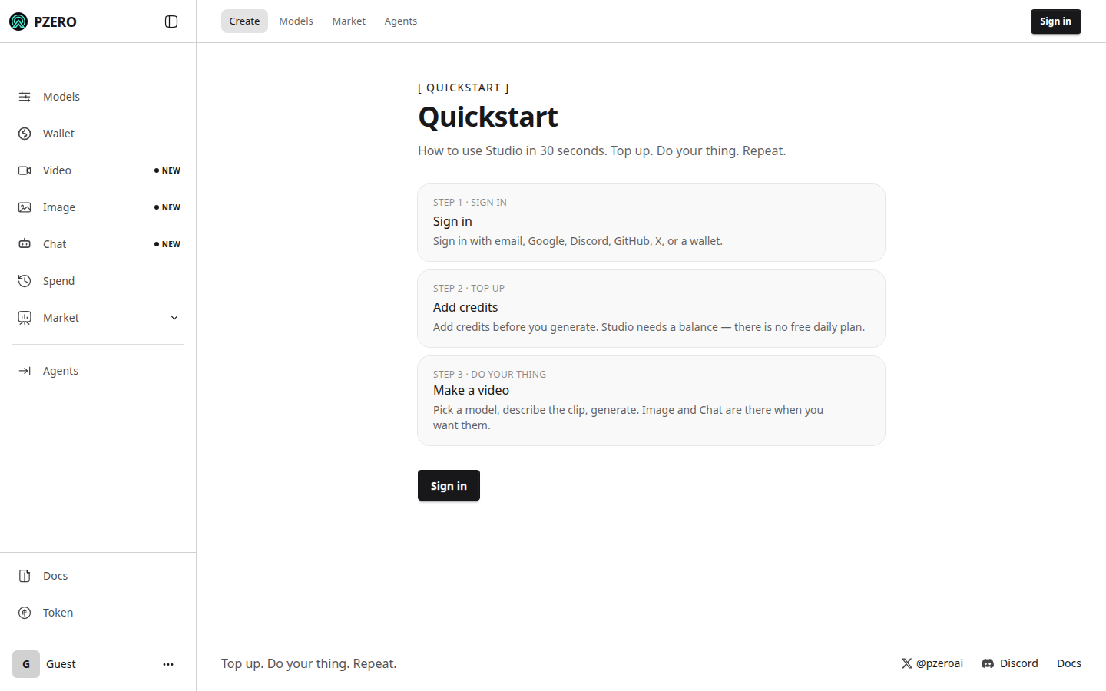Viewport: 1106px width, 691px height.
Task: Click Sign in button below the steps
Action: [449, 485]
